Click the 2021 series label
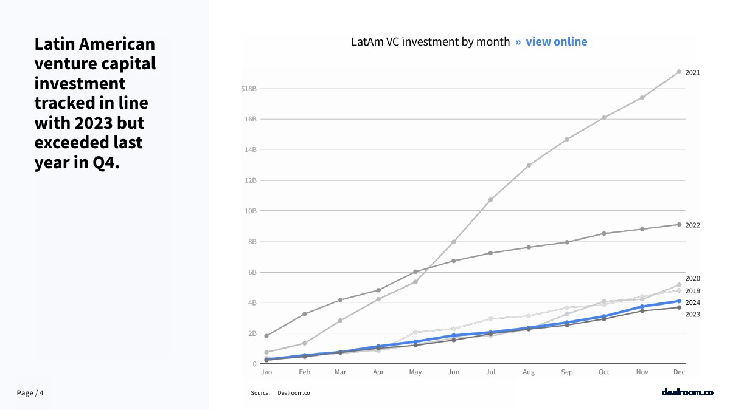Image resolution: width=730 pixels, height=410 pixels. pyautogui.click(x=692, y=73)
